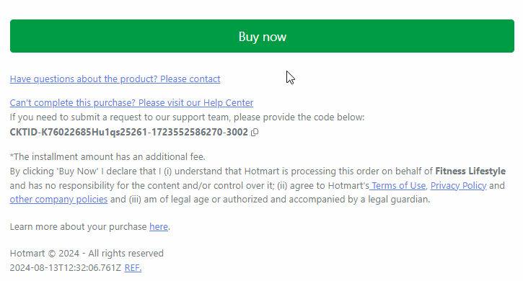Follow the other company policies link

coord(58,200)
